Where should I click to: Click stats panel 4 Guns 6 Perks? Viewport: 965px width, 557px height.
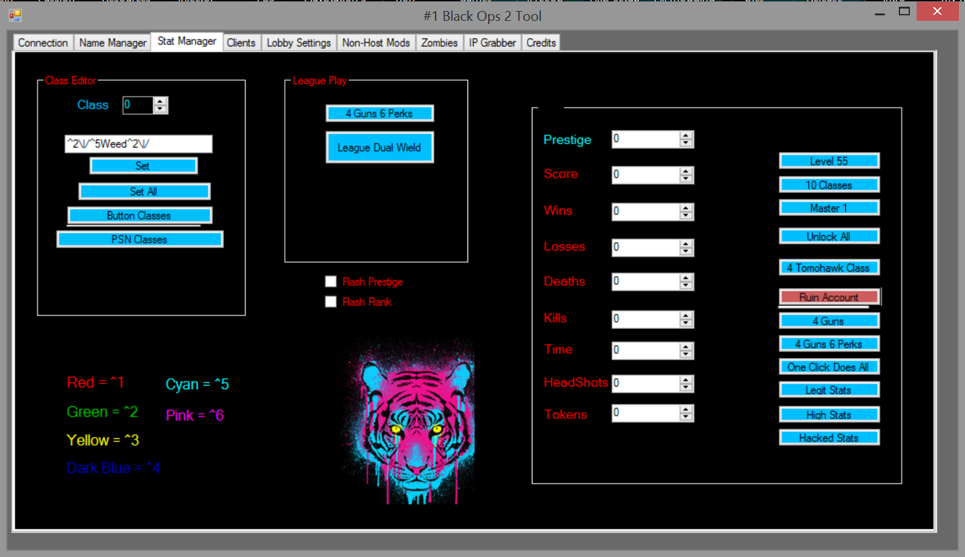coord(829,344)
